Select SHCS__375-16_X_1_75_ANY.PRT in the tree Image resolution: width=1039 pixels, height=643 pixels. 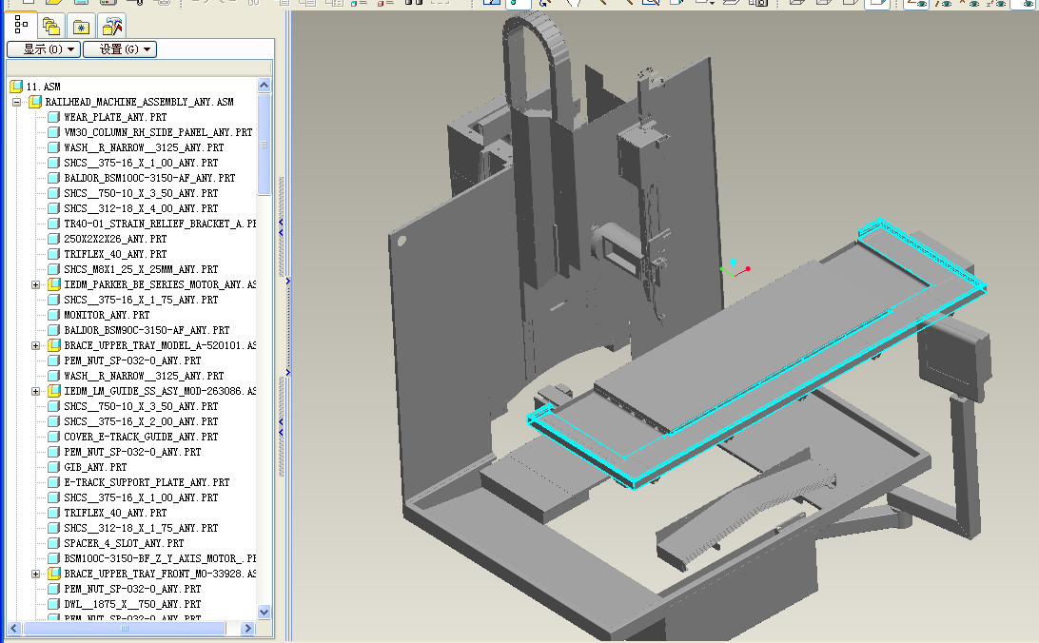point(141,300)
